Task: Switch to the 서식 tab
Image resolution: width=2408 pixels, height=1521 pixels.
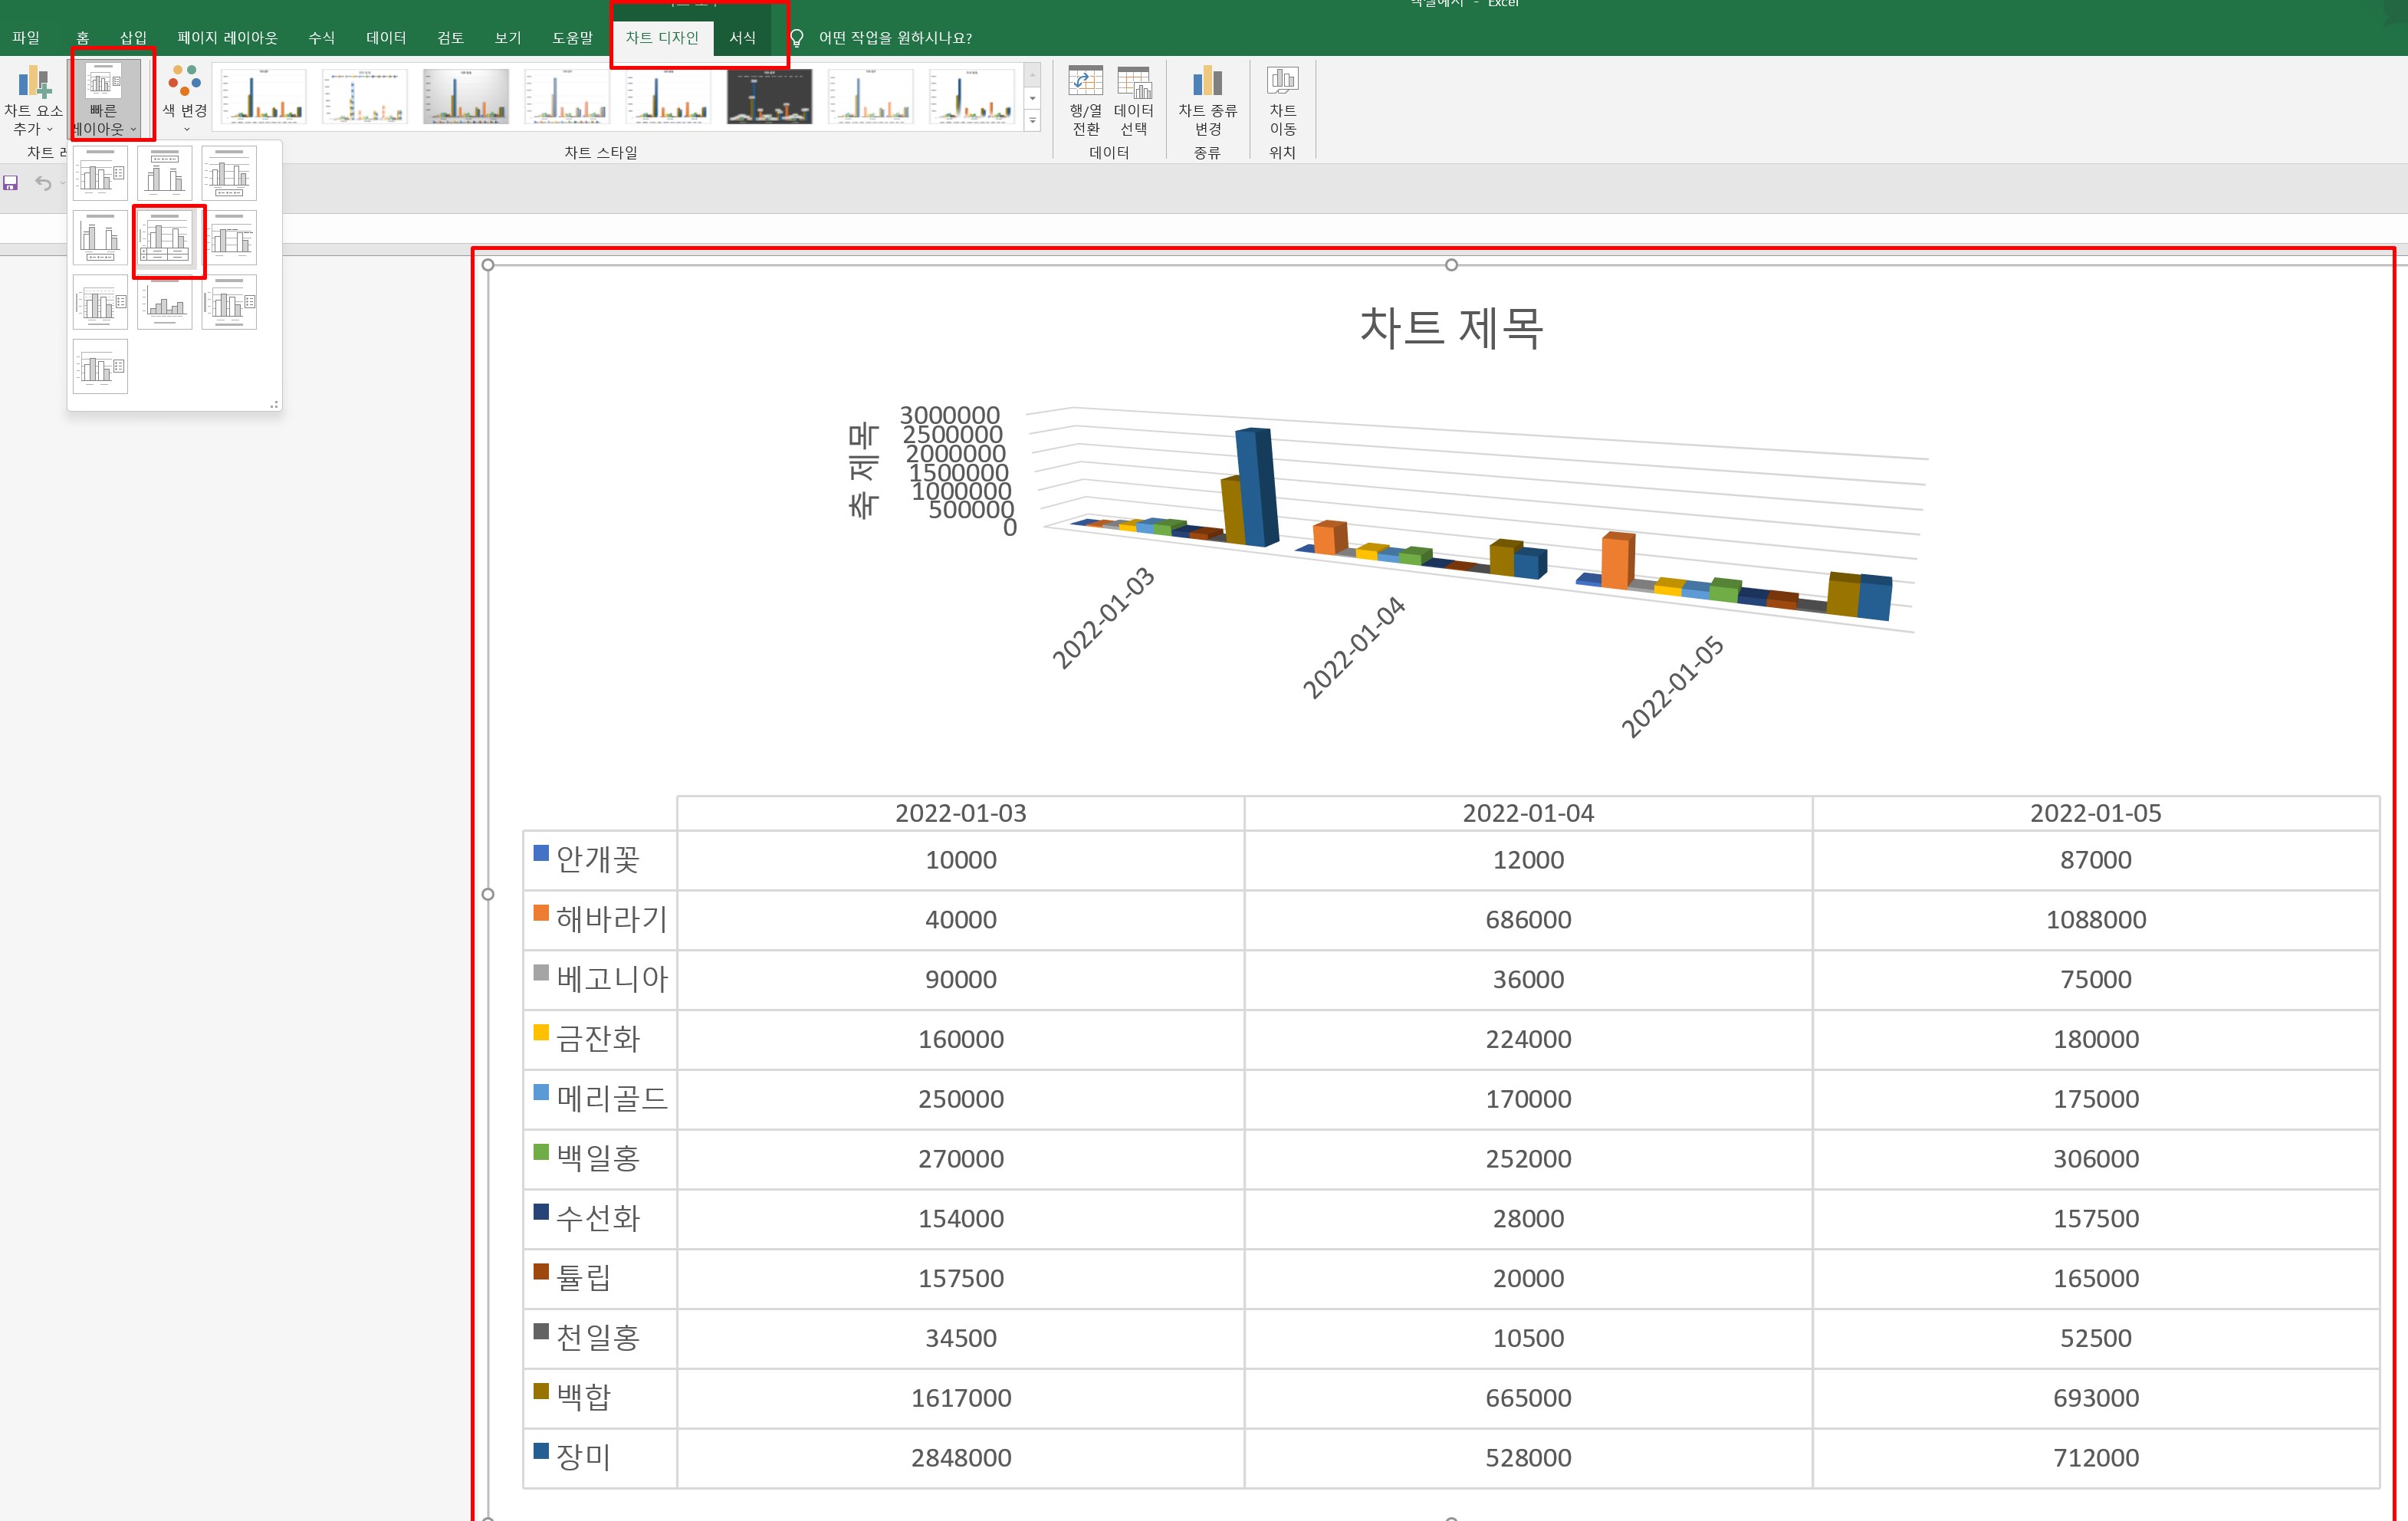Action: click(742, 38)
